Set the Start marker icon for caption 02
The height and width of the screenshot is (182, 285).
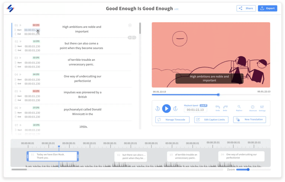(x=15, y=46)
